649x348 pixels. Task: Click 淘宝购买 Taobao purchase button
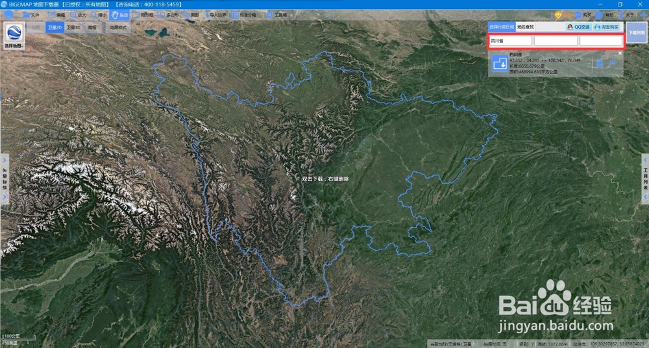(x=606, y=27)
